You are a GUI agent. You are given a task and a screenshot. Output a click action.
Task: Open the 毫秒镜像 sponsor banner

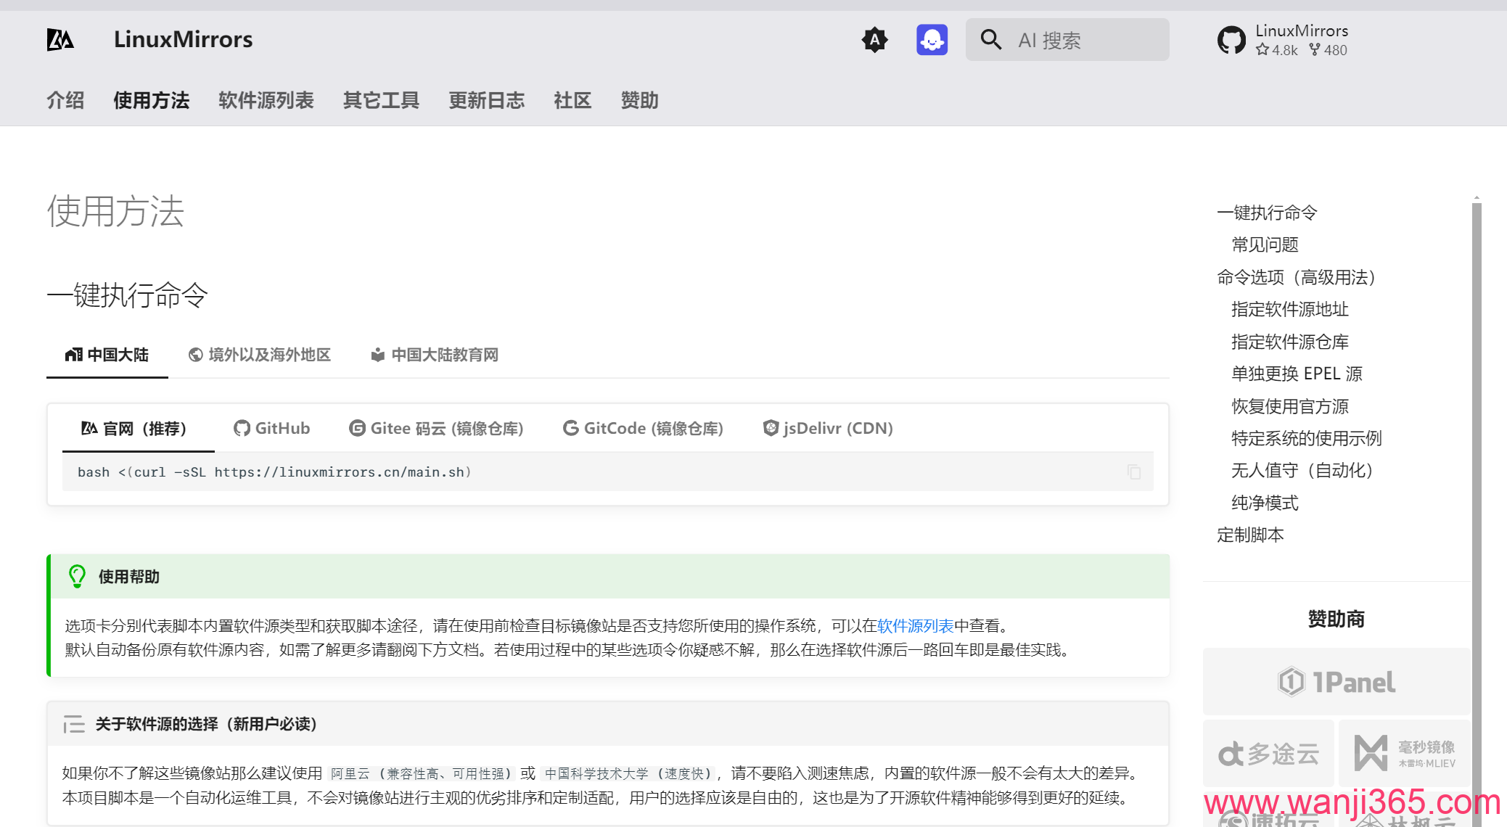pos(1405,754)
